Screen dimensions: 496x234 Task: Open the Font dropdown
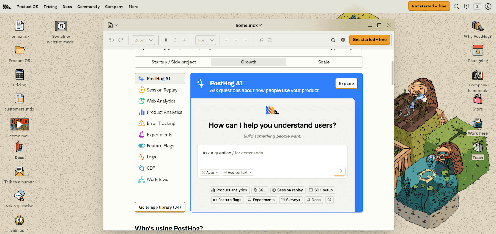(206, 40)
